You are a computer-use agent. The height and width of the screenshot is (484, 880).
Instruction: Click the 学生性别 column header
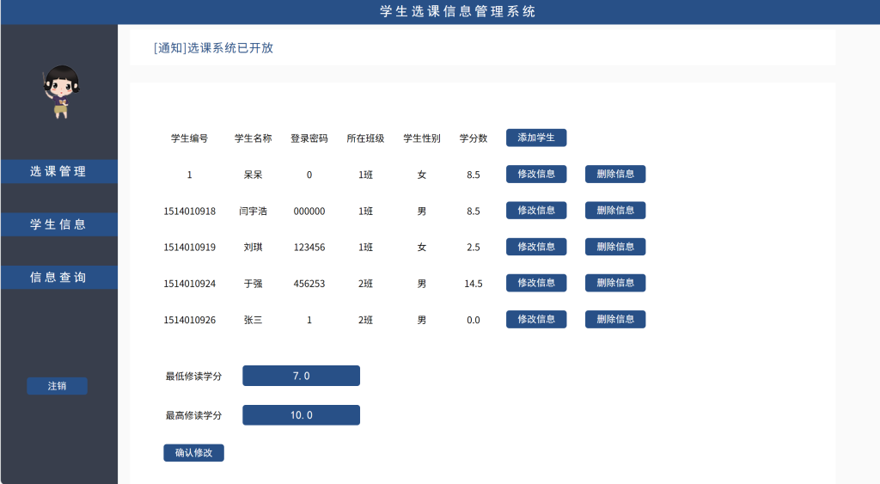click(421, 138)
